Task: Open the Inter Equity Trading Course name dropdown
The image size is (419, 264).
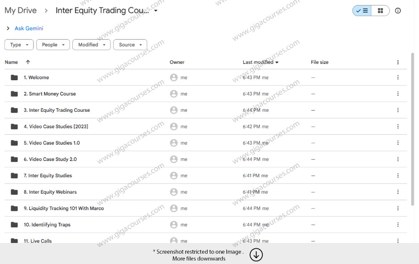Action: 155,10
